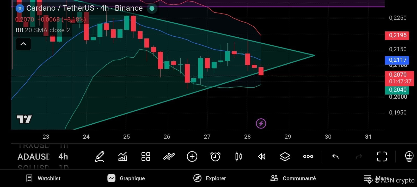Image resolution: width=417 pixels, height=187 pixels.
Task: Tap the green 0,2040 lower band price label
Action: point(397,90)
